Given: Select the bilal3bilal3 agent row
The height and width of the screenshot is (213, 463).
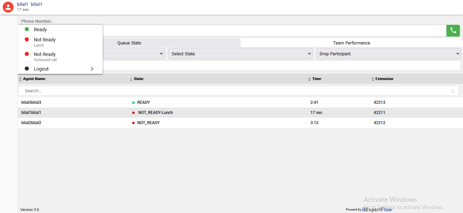Looking at the screenshot, I should (31, 102).
